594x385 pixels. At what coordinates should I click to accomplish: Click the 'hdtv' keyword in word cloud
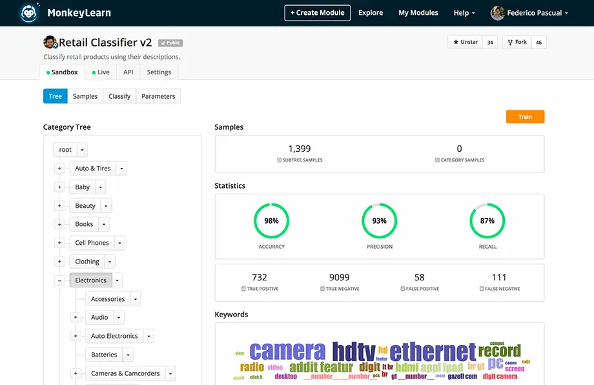(x=354, y=351)
